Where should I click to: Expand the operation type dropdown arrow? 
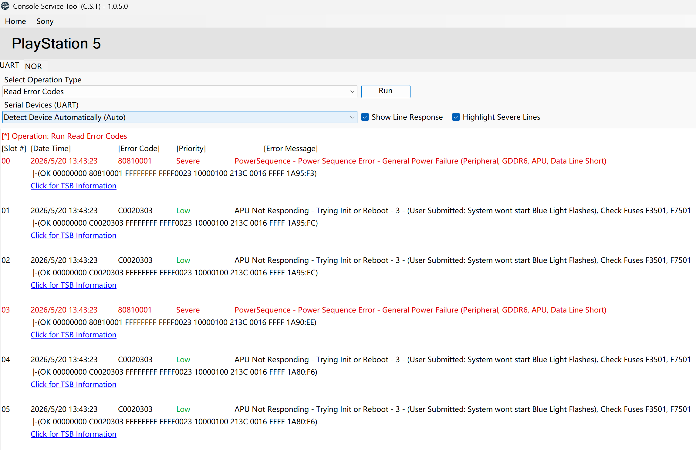point(352,91)
